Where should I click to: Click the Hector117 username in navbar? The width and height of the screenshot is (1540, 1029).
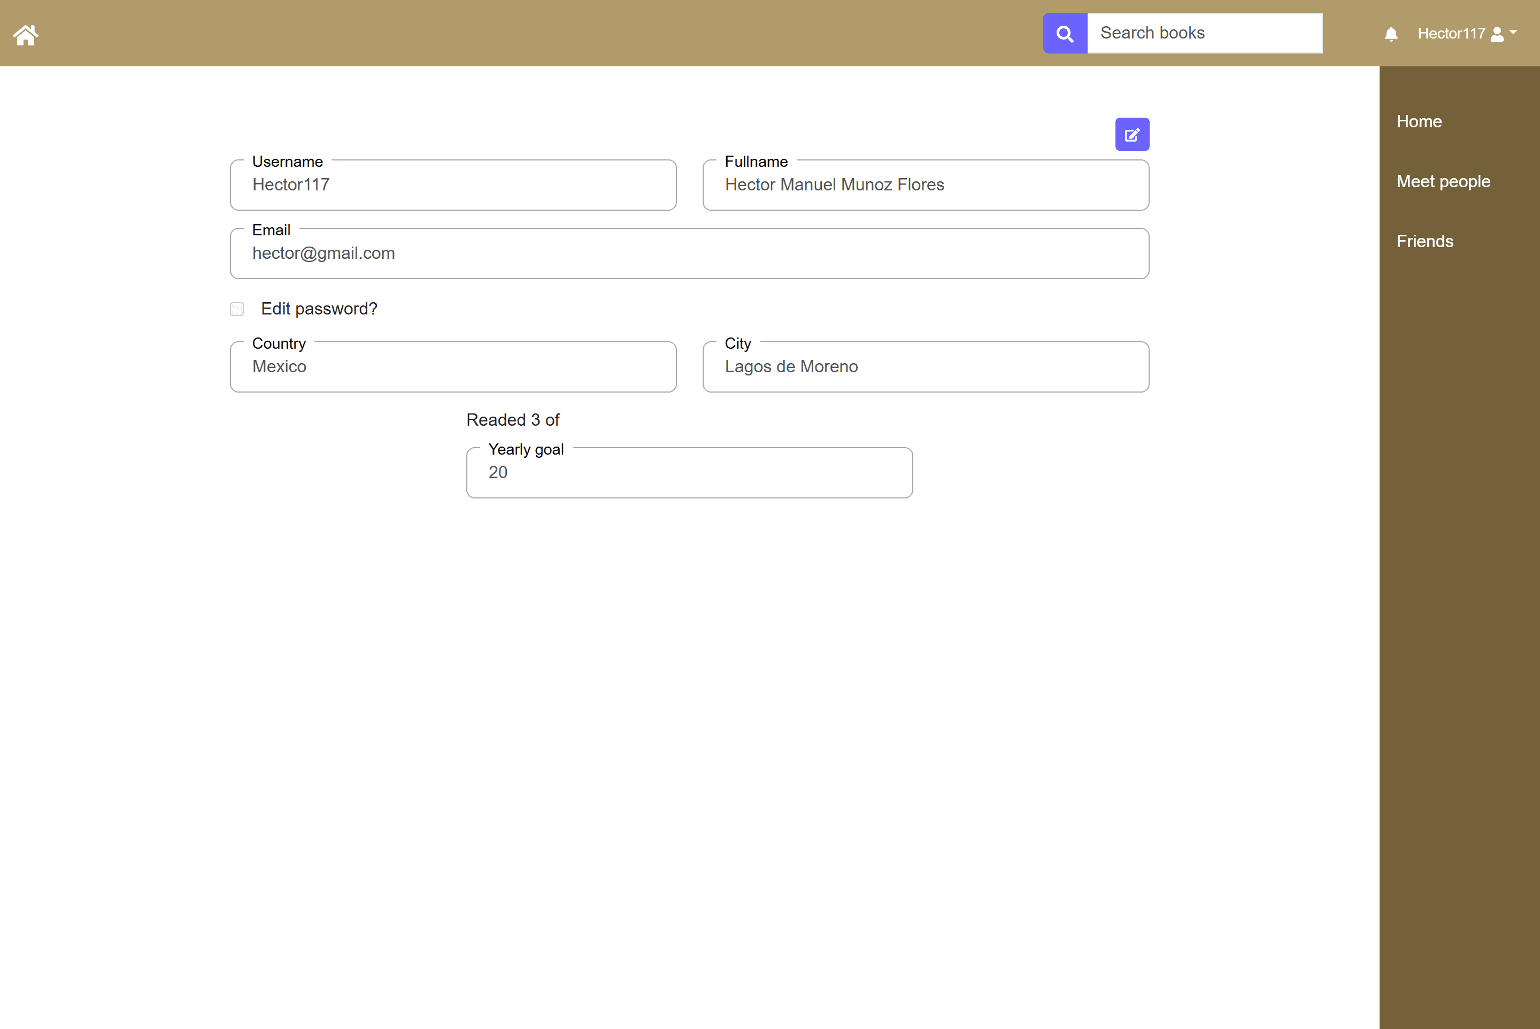tap(1451, 34)
